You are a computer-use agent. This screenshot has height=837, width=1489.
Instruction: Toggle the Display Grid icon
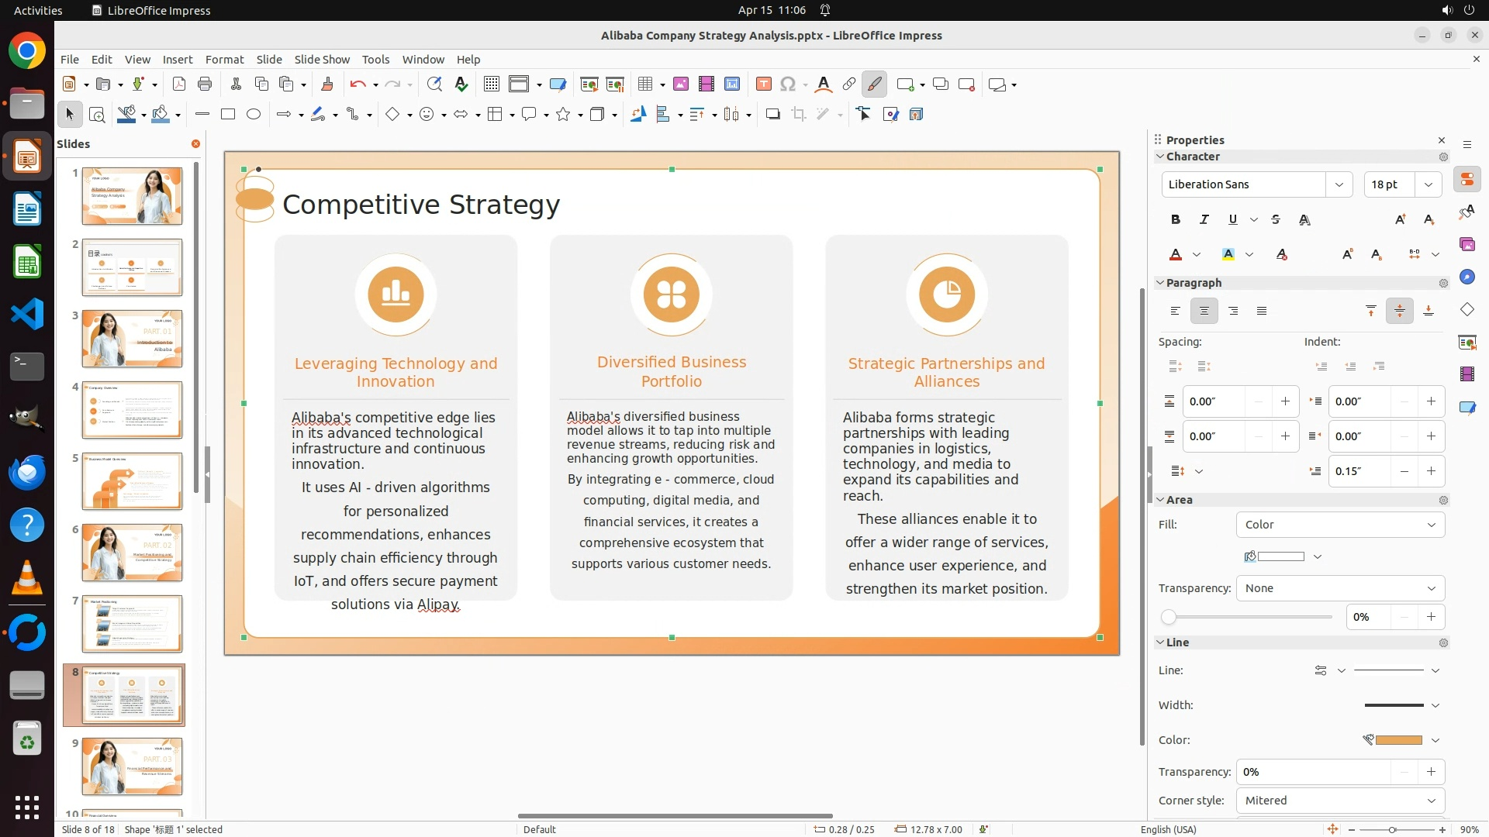click(491, 84)
